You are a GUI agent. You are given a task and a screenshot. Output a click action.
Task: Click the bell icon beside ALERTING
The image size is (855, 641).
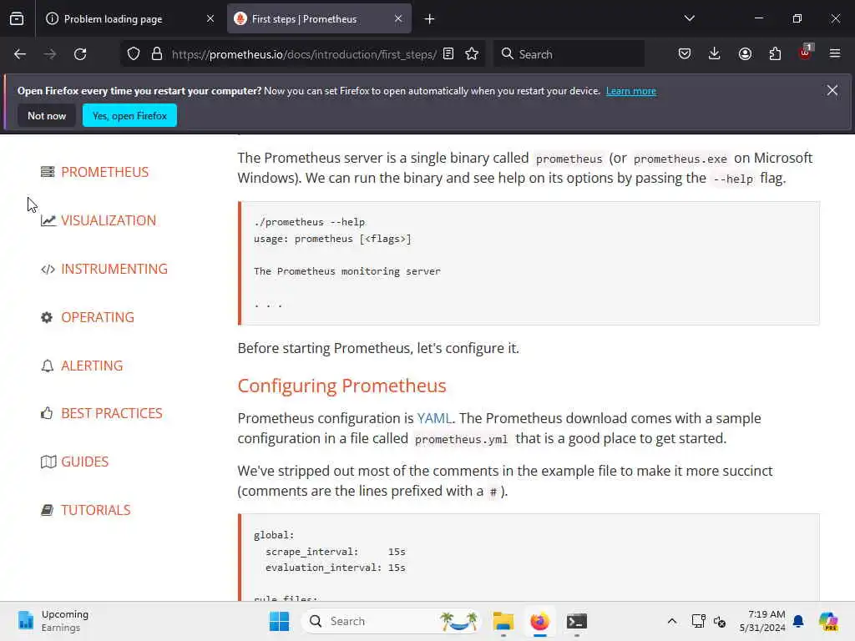(48, 366)
